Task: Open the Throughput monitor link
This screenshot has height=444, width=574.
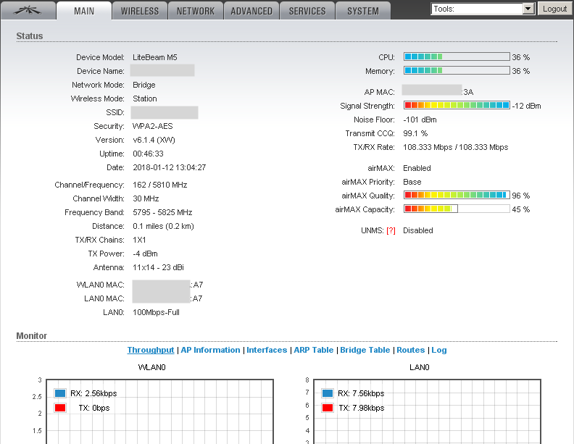Action: (x=151, y=350)
